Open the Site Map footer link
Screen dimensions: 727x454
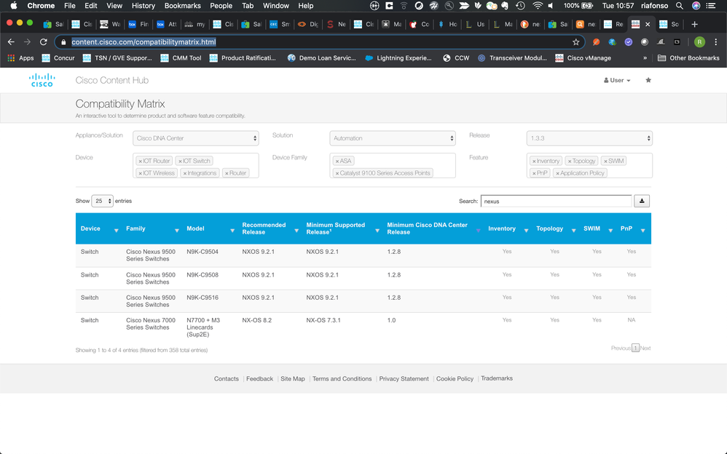293,378
